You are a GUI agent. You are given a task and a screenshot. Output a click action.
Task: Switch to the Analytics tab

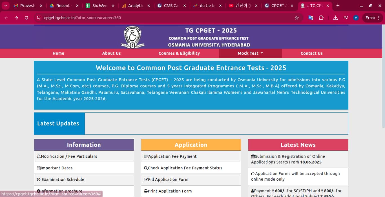click(136, 6)
